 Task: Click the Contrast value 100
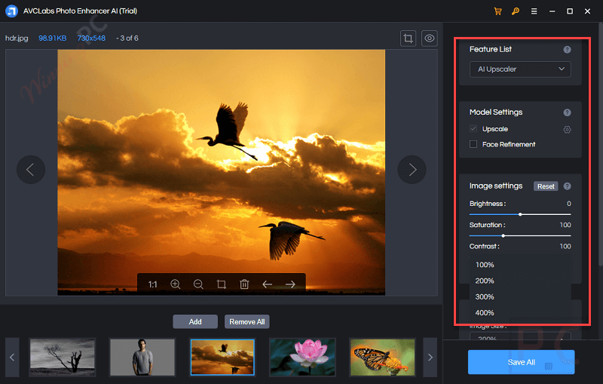pyautogui.click(x=565, y=246)
